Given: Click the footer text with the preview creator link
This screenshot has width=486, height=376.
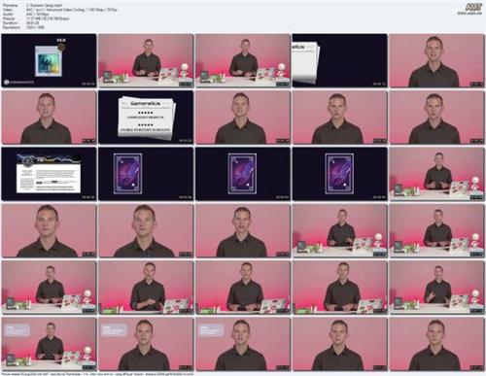Looking at the screenshot, I should 97,374.
